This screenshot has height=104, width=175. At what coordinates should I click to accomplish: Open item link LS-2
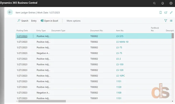coord(118,59)
